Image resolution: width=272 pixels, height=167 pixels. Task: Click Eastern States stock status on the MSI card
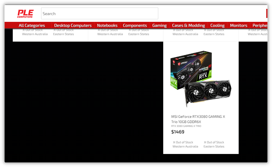pos(214,144)
